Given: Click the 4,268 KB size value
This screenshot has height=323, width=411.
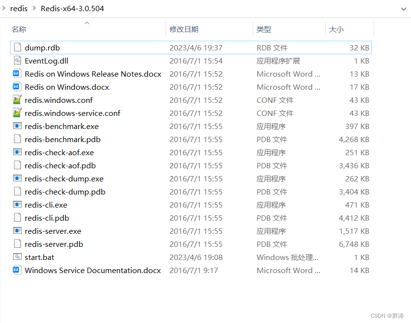Looking at the screenshot, I should click(354, 140).
